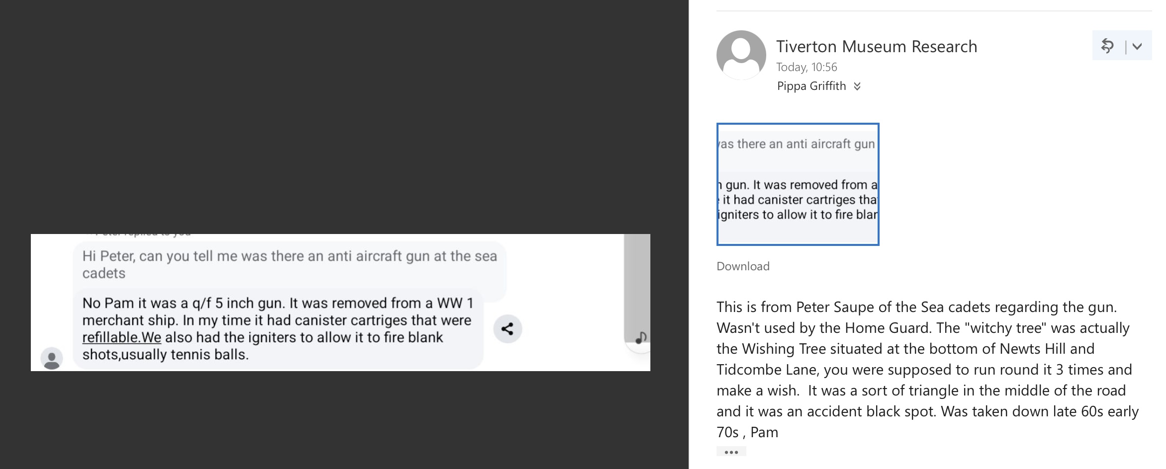Click the small profile icon beside the chat bubble
The image size is (1166, 469).
(x=52, y=358)
